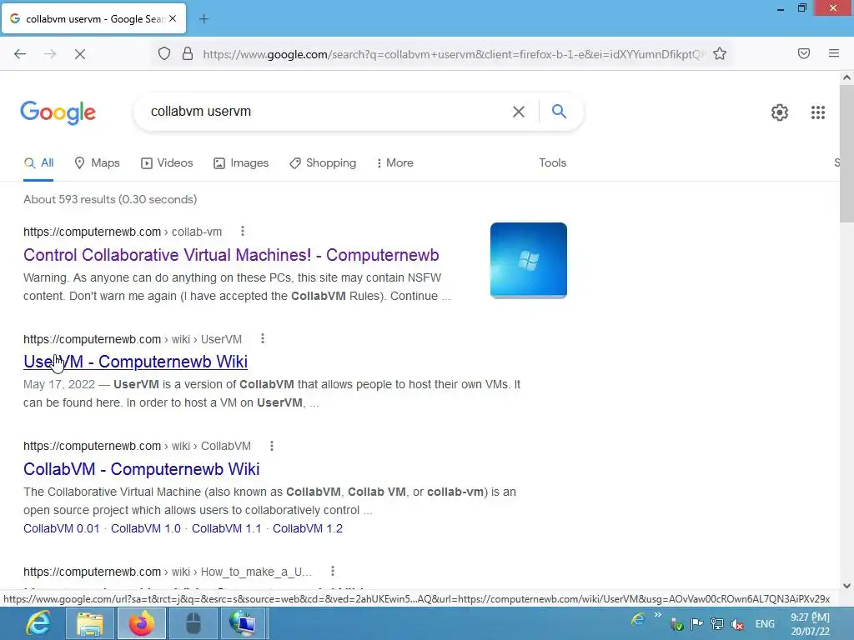
Task: Click the tray Internet Explorer icon
Action: coord(638,619)
